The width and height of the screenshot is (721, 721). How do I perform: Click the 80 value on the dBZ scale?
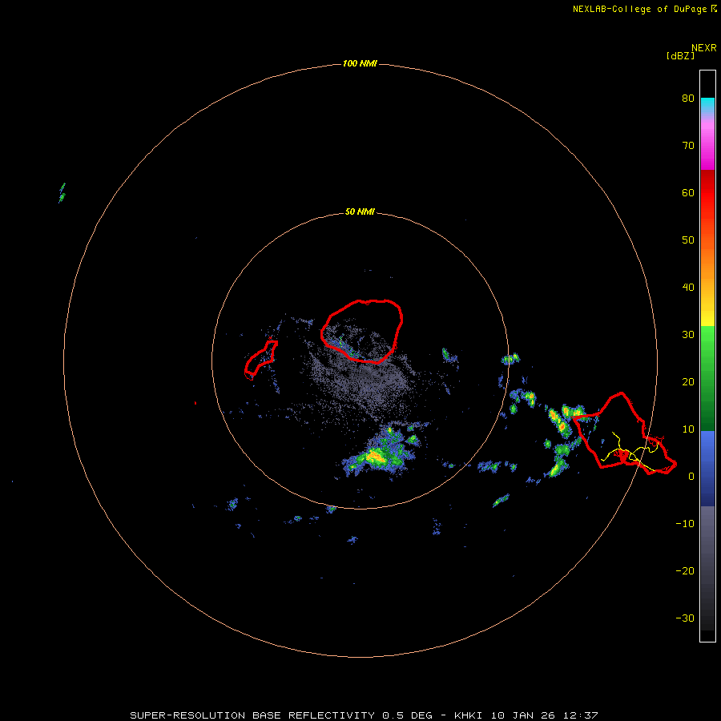pyautogui.click(x=688, y=98)
